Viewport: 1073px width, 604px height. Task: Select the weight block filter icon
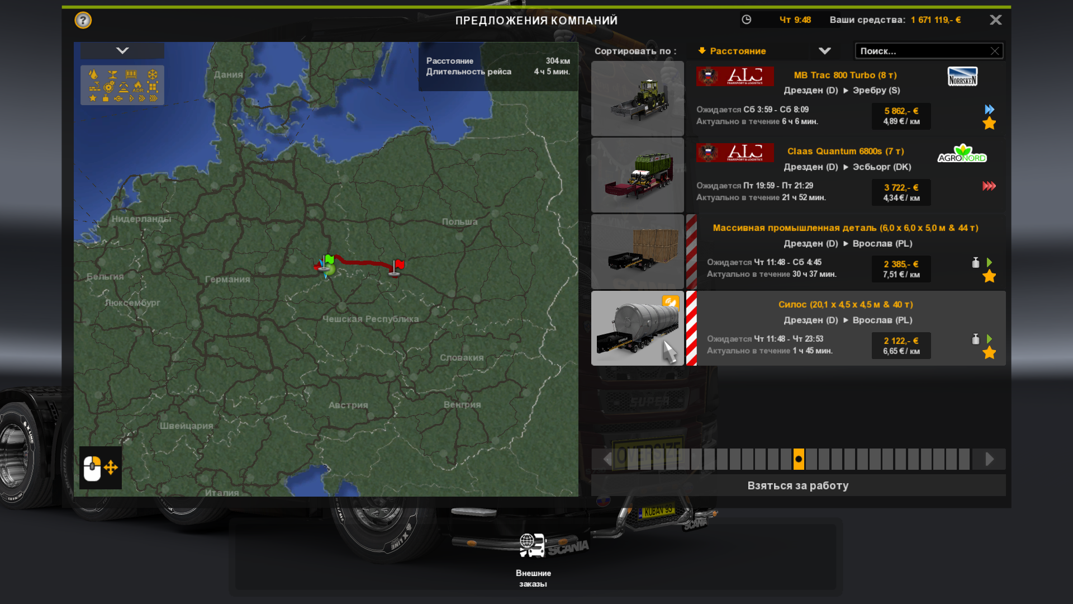(106, 98)
